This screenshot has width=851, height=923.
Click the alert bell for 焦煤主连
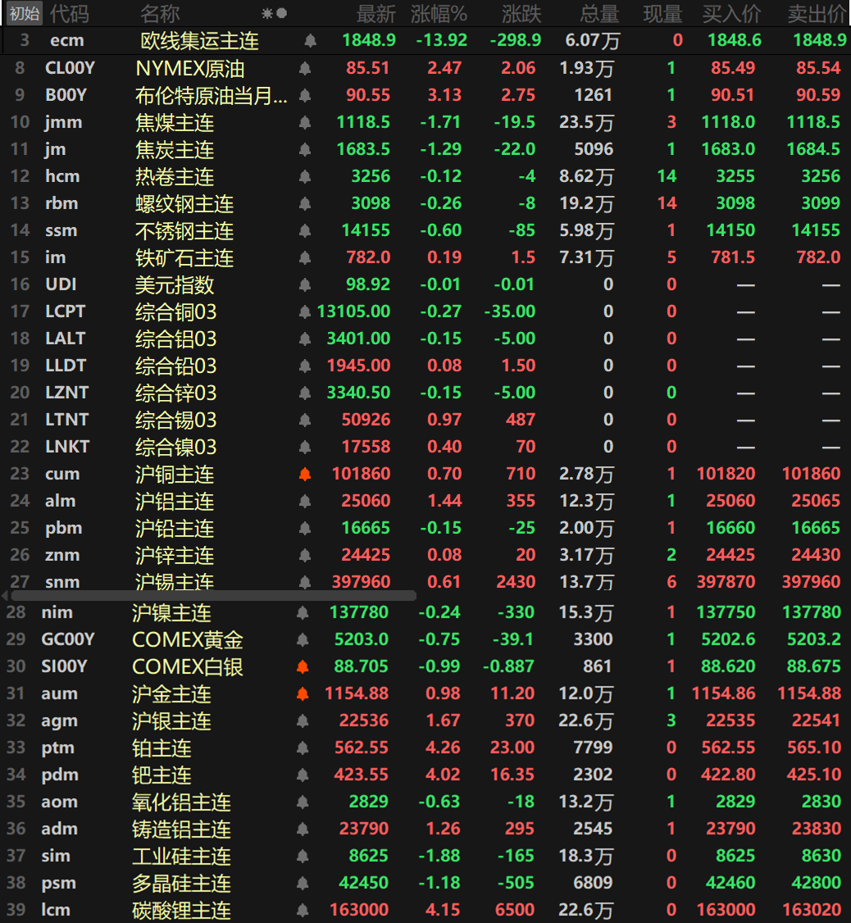(x=304, y=122)
